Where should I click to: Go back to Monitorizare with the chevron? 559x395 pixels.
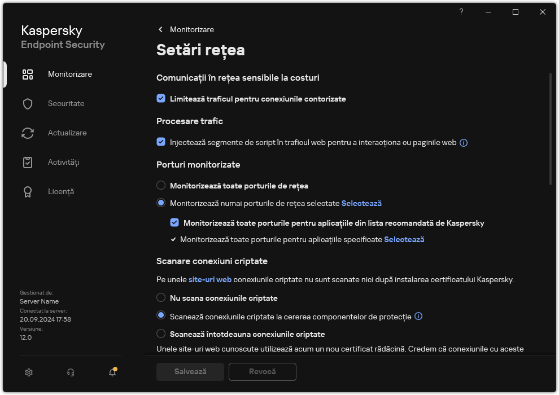(x=160, y=29)
